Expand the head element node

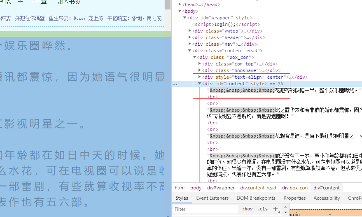(x=180, y=5)
